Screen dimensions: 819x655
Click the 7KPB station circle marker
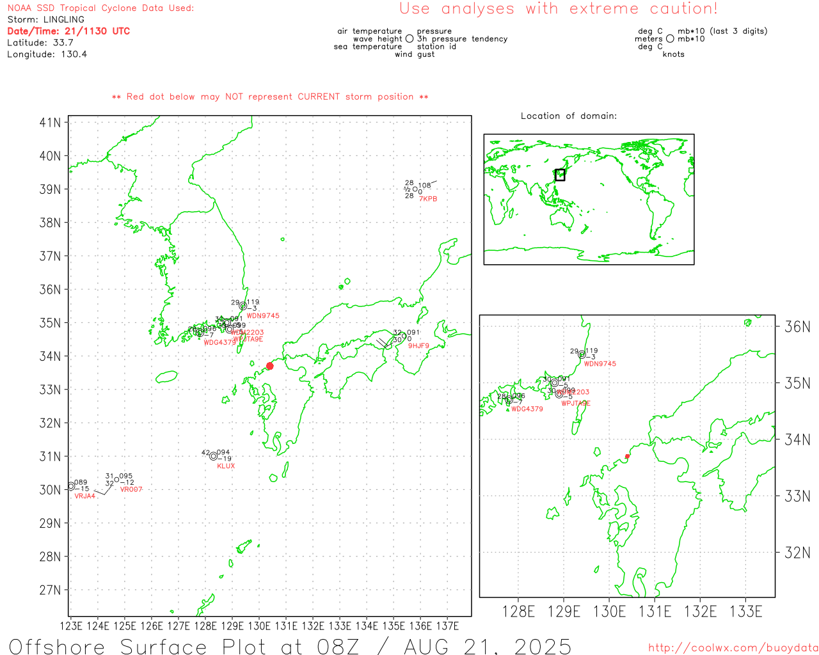tap(415, 189)
